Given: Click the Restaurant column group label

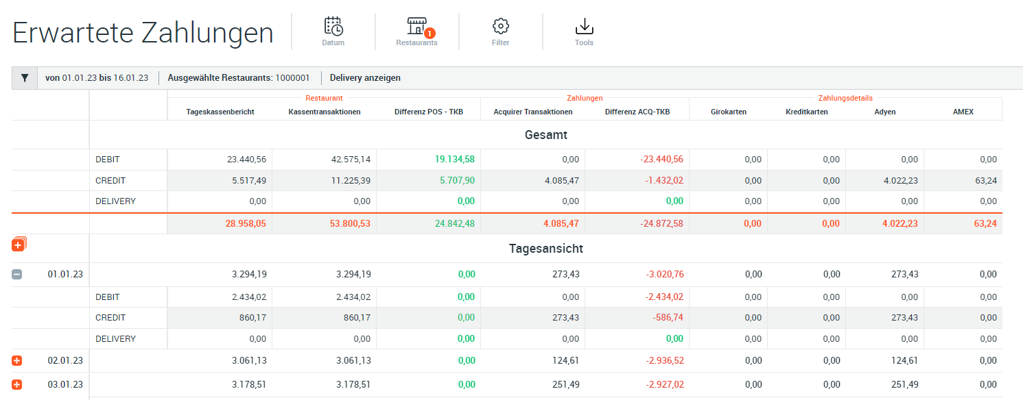Looking at the screenshot, I should click(324, 99).
